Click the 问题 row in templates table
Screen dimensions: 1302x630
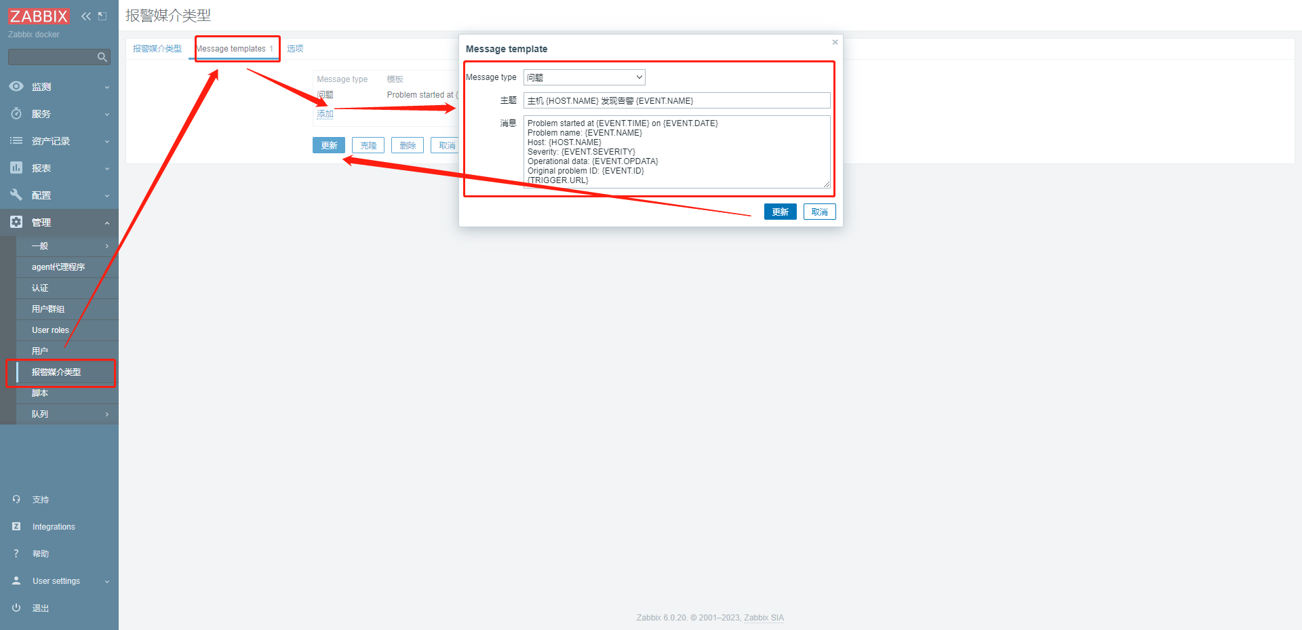pyautogui.click(x=325, y=95)
